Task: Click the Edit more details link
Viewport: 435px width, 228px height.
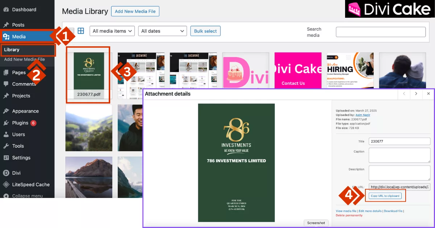Action: (x=370, y=211)
